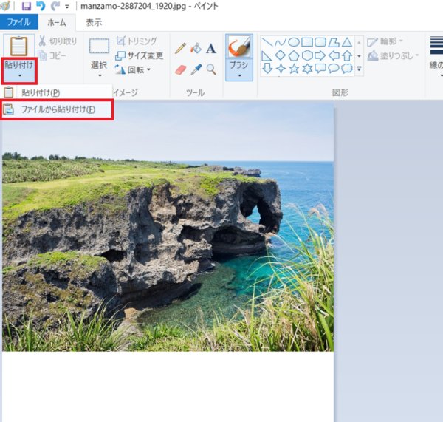Select the left arrow shape
443x422 pixels.
pyautogui.click(x=334, y=55)
